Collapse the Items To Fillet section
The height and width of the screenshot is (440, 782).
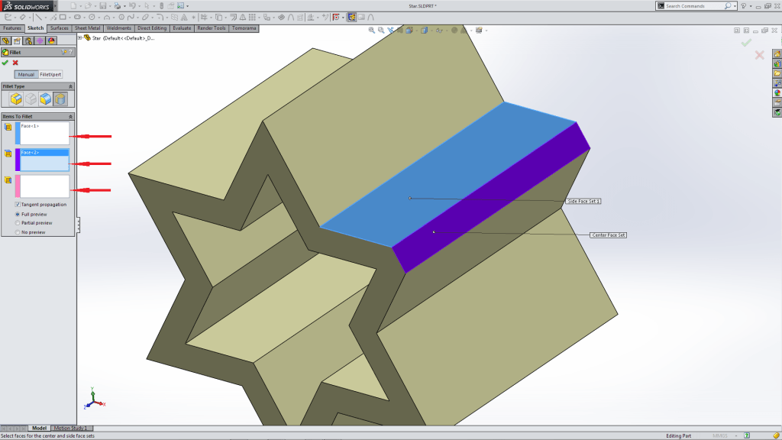[x=71, y=116]
